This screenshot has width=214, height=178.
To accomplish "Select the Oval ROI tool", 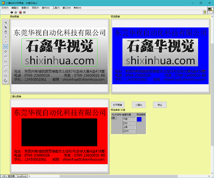I will (x=5, y=76).
